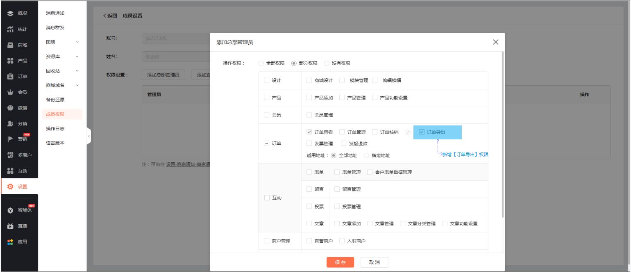Click the orange 保存 button
The width and height of the screenshot is (631, 273).
(340, 262)
